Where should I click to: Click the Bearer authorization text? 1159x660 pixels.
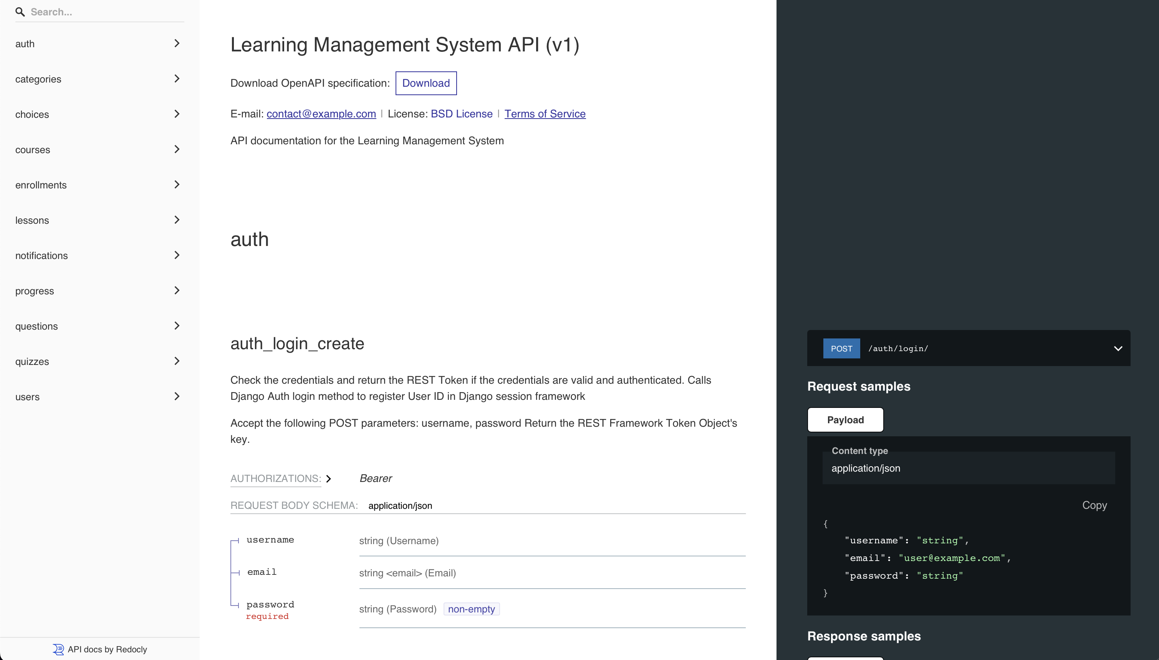pyautogui.click(x=376, y=478)
